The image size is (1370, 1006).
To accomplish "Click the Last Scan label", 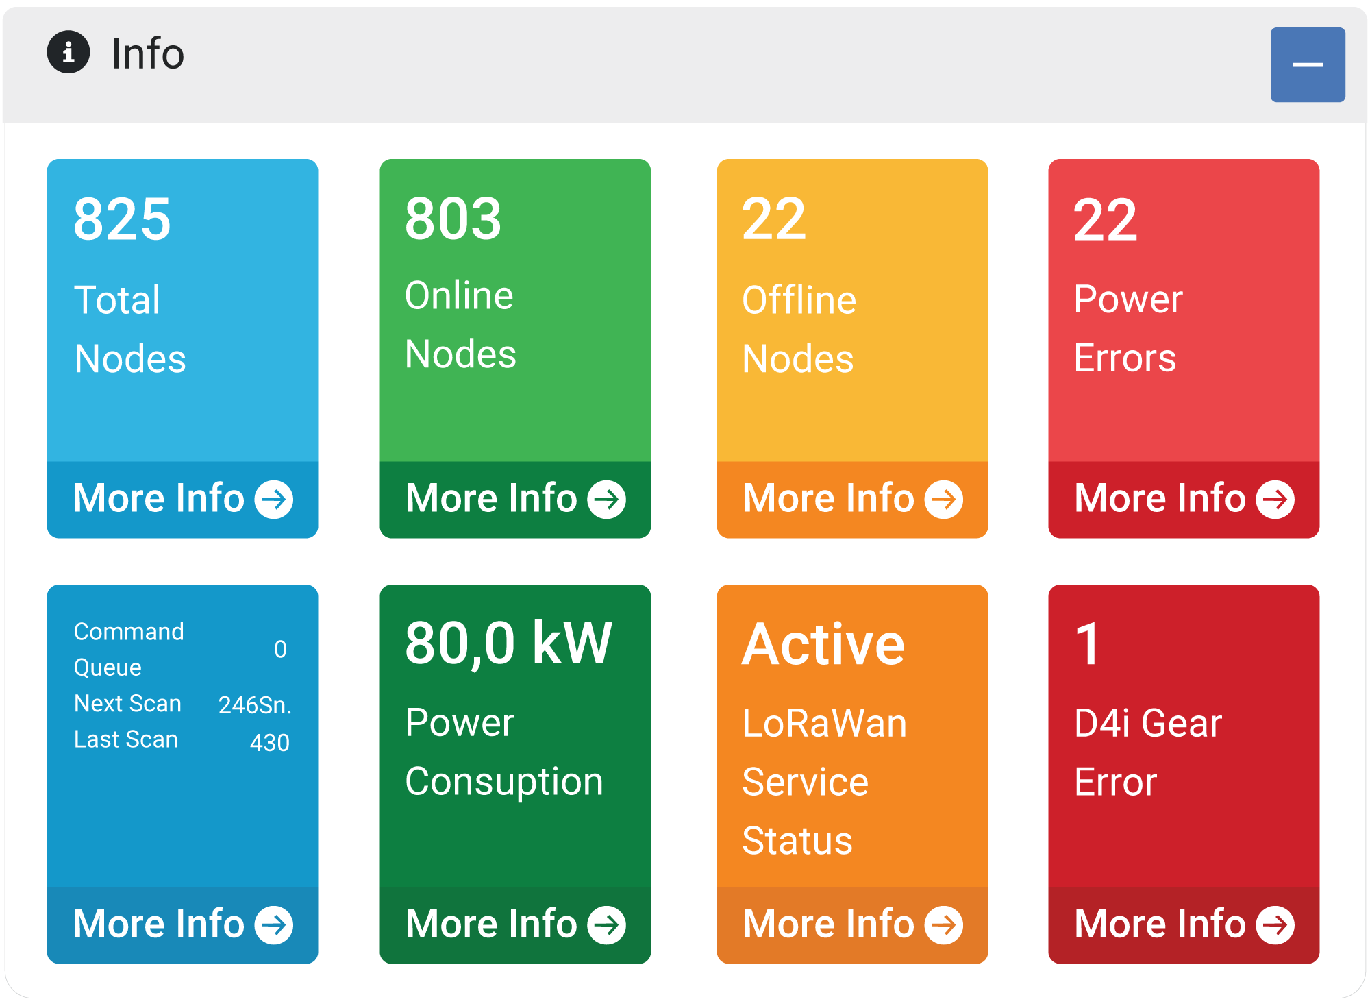I will [x=126, y=739].
